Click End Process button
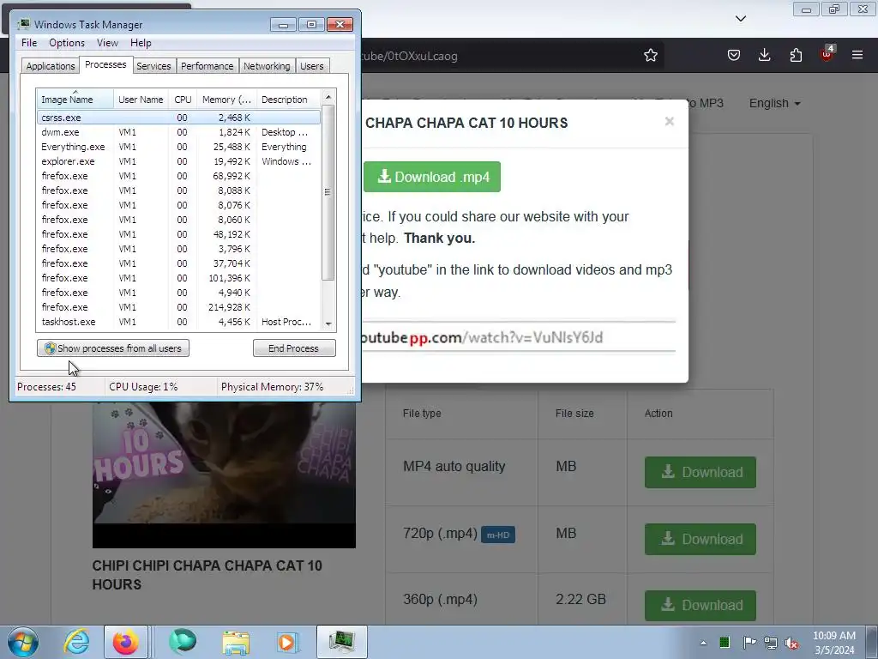The height and width of the screenshot is (659, 878). coord(294,348)
